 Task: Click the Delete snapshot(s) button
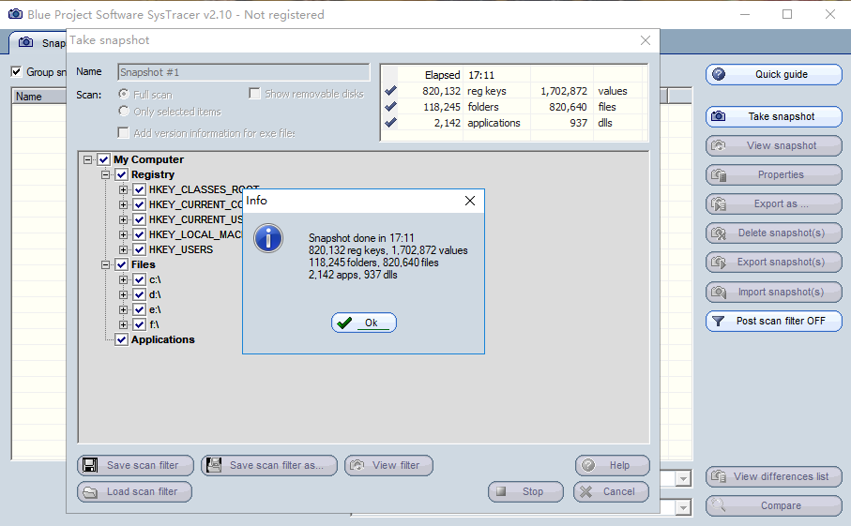click(774, 233)
